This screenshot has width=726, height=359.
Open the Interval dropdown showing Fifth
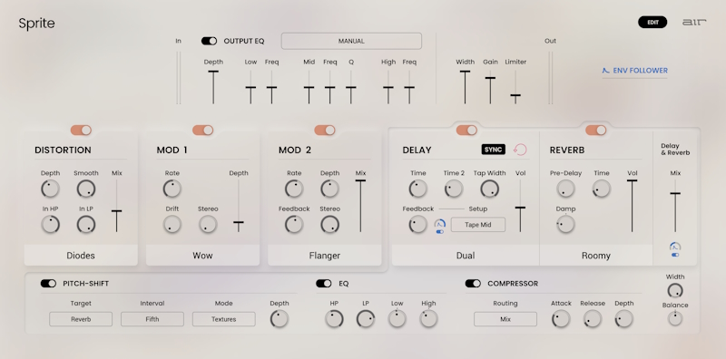[x=152, y=319]
